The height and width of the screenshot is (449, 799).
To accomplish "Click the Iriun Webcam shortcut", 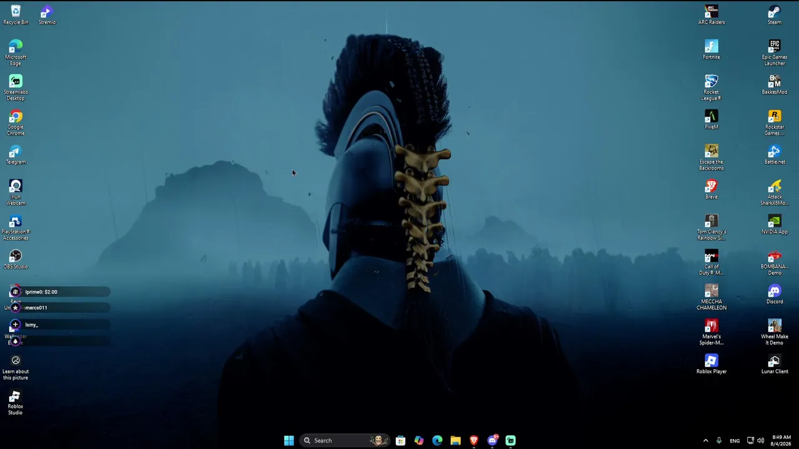I will (16, 192).
